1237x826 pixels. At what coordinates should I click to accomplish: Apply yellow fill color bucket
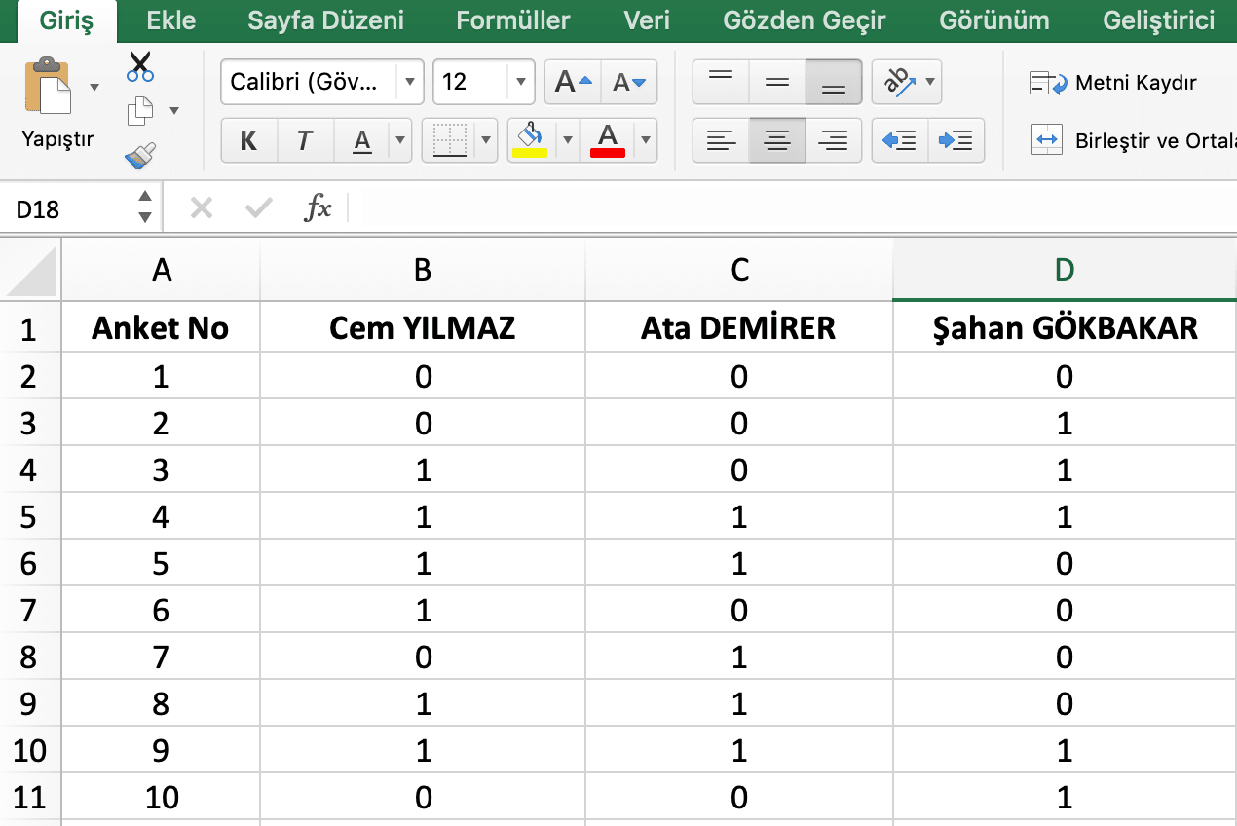(530, 141)
